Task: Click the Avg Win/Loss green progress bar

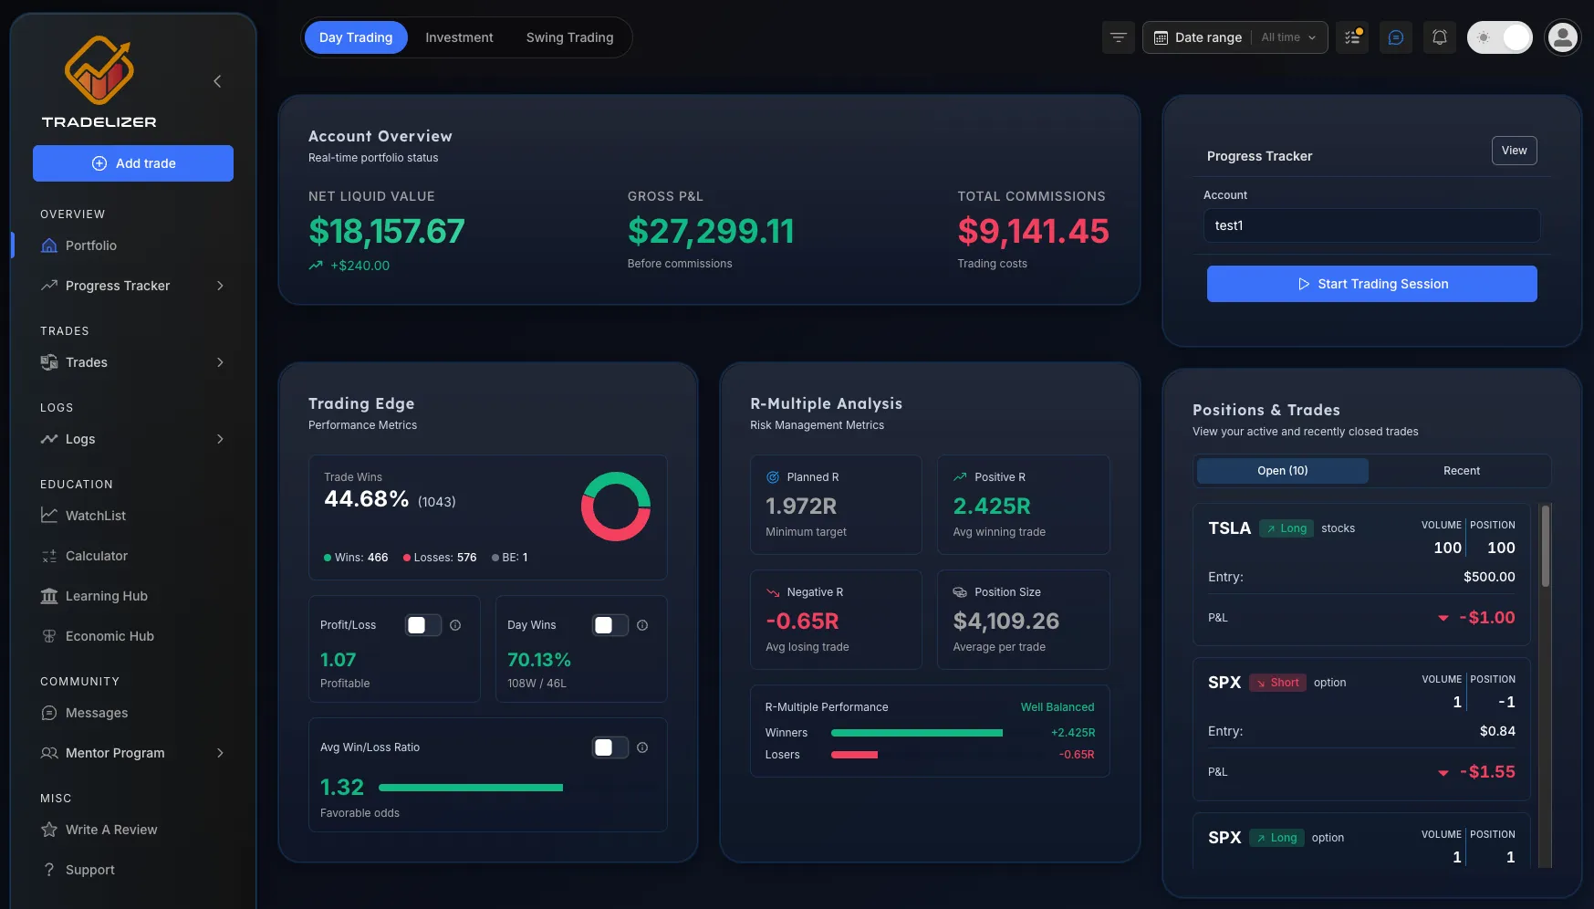Action: (471, 788)
